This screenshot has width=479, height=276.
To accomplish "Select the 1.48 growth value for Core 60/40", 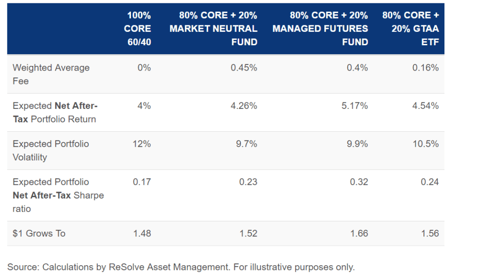I will coord(142,233).
